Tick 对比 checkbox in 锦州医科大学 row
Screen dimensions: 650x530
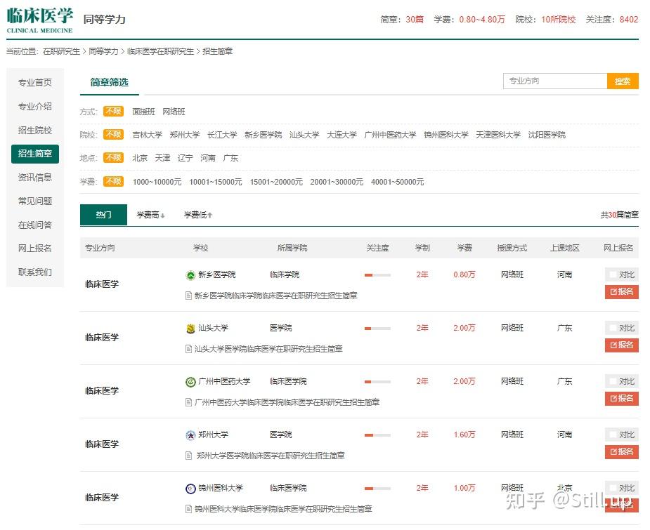coord(613,488)
